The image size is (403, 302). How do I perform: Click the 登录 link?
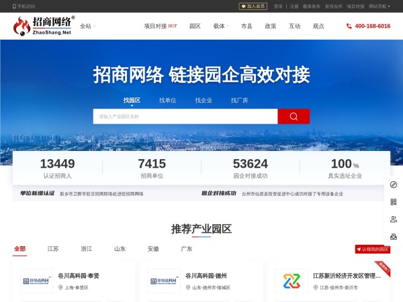point(278,6)
